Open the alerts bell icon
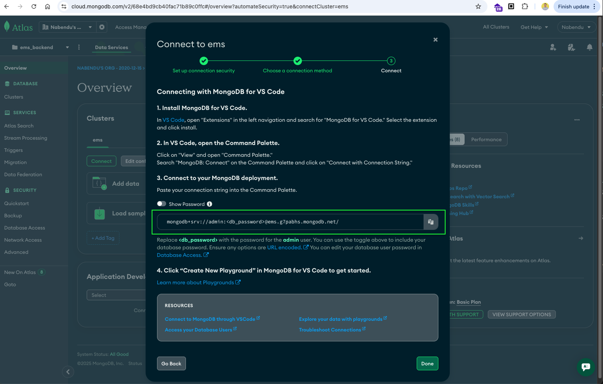 589,47
